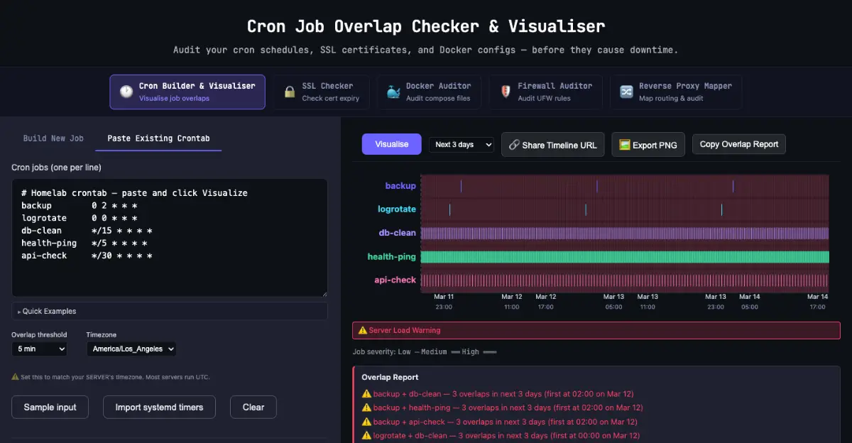Image resolution: width=852 pixels, height=443 pixels.
Task: Click the Sample input button
Action: pyautogui.click(x=50, y=407)
